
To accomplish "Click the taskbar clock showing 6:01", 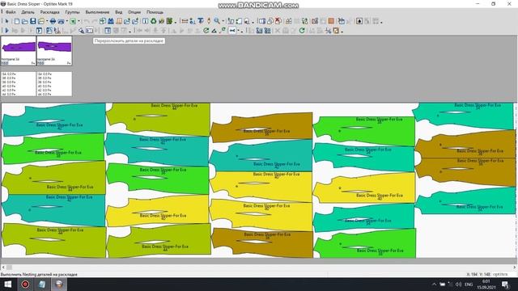I will tap(486, 285).
